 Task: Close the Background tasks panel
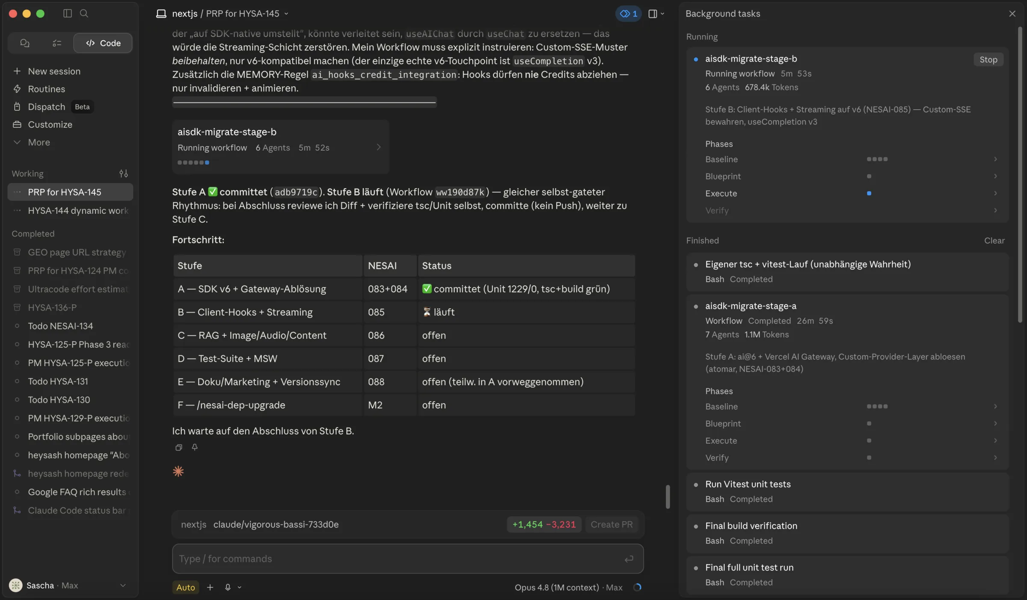pyautogui.click(x=1012, y=14)
